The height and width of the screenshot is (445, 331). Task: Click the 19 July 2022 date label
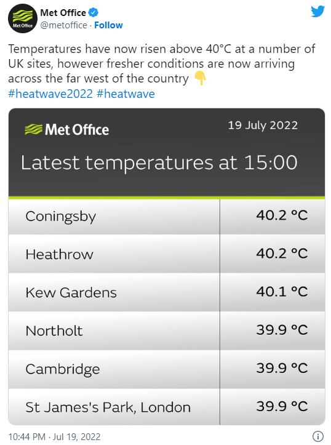(263, 126)
